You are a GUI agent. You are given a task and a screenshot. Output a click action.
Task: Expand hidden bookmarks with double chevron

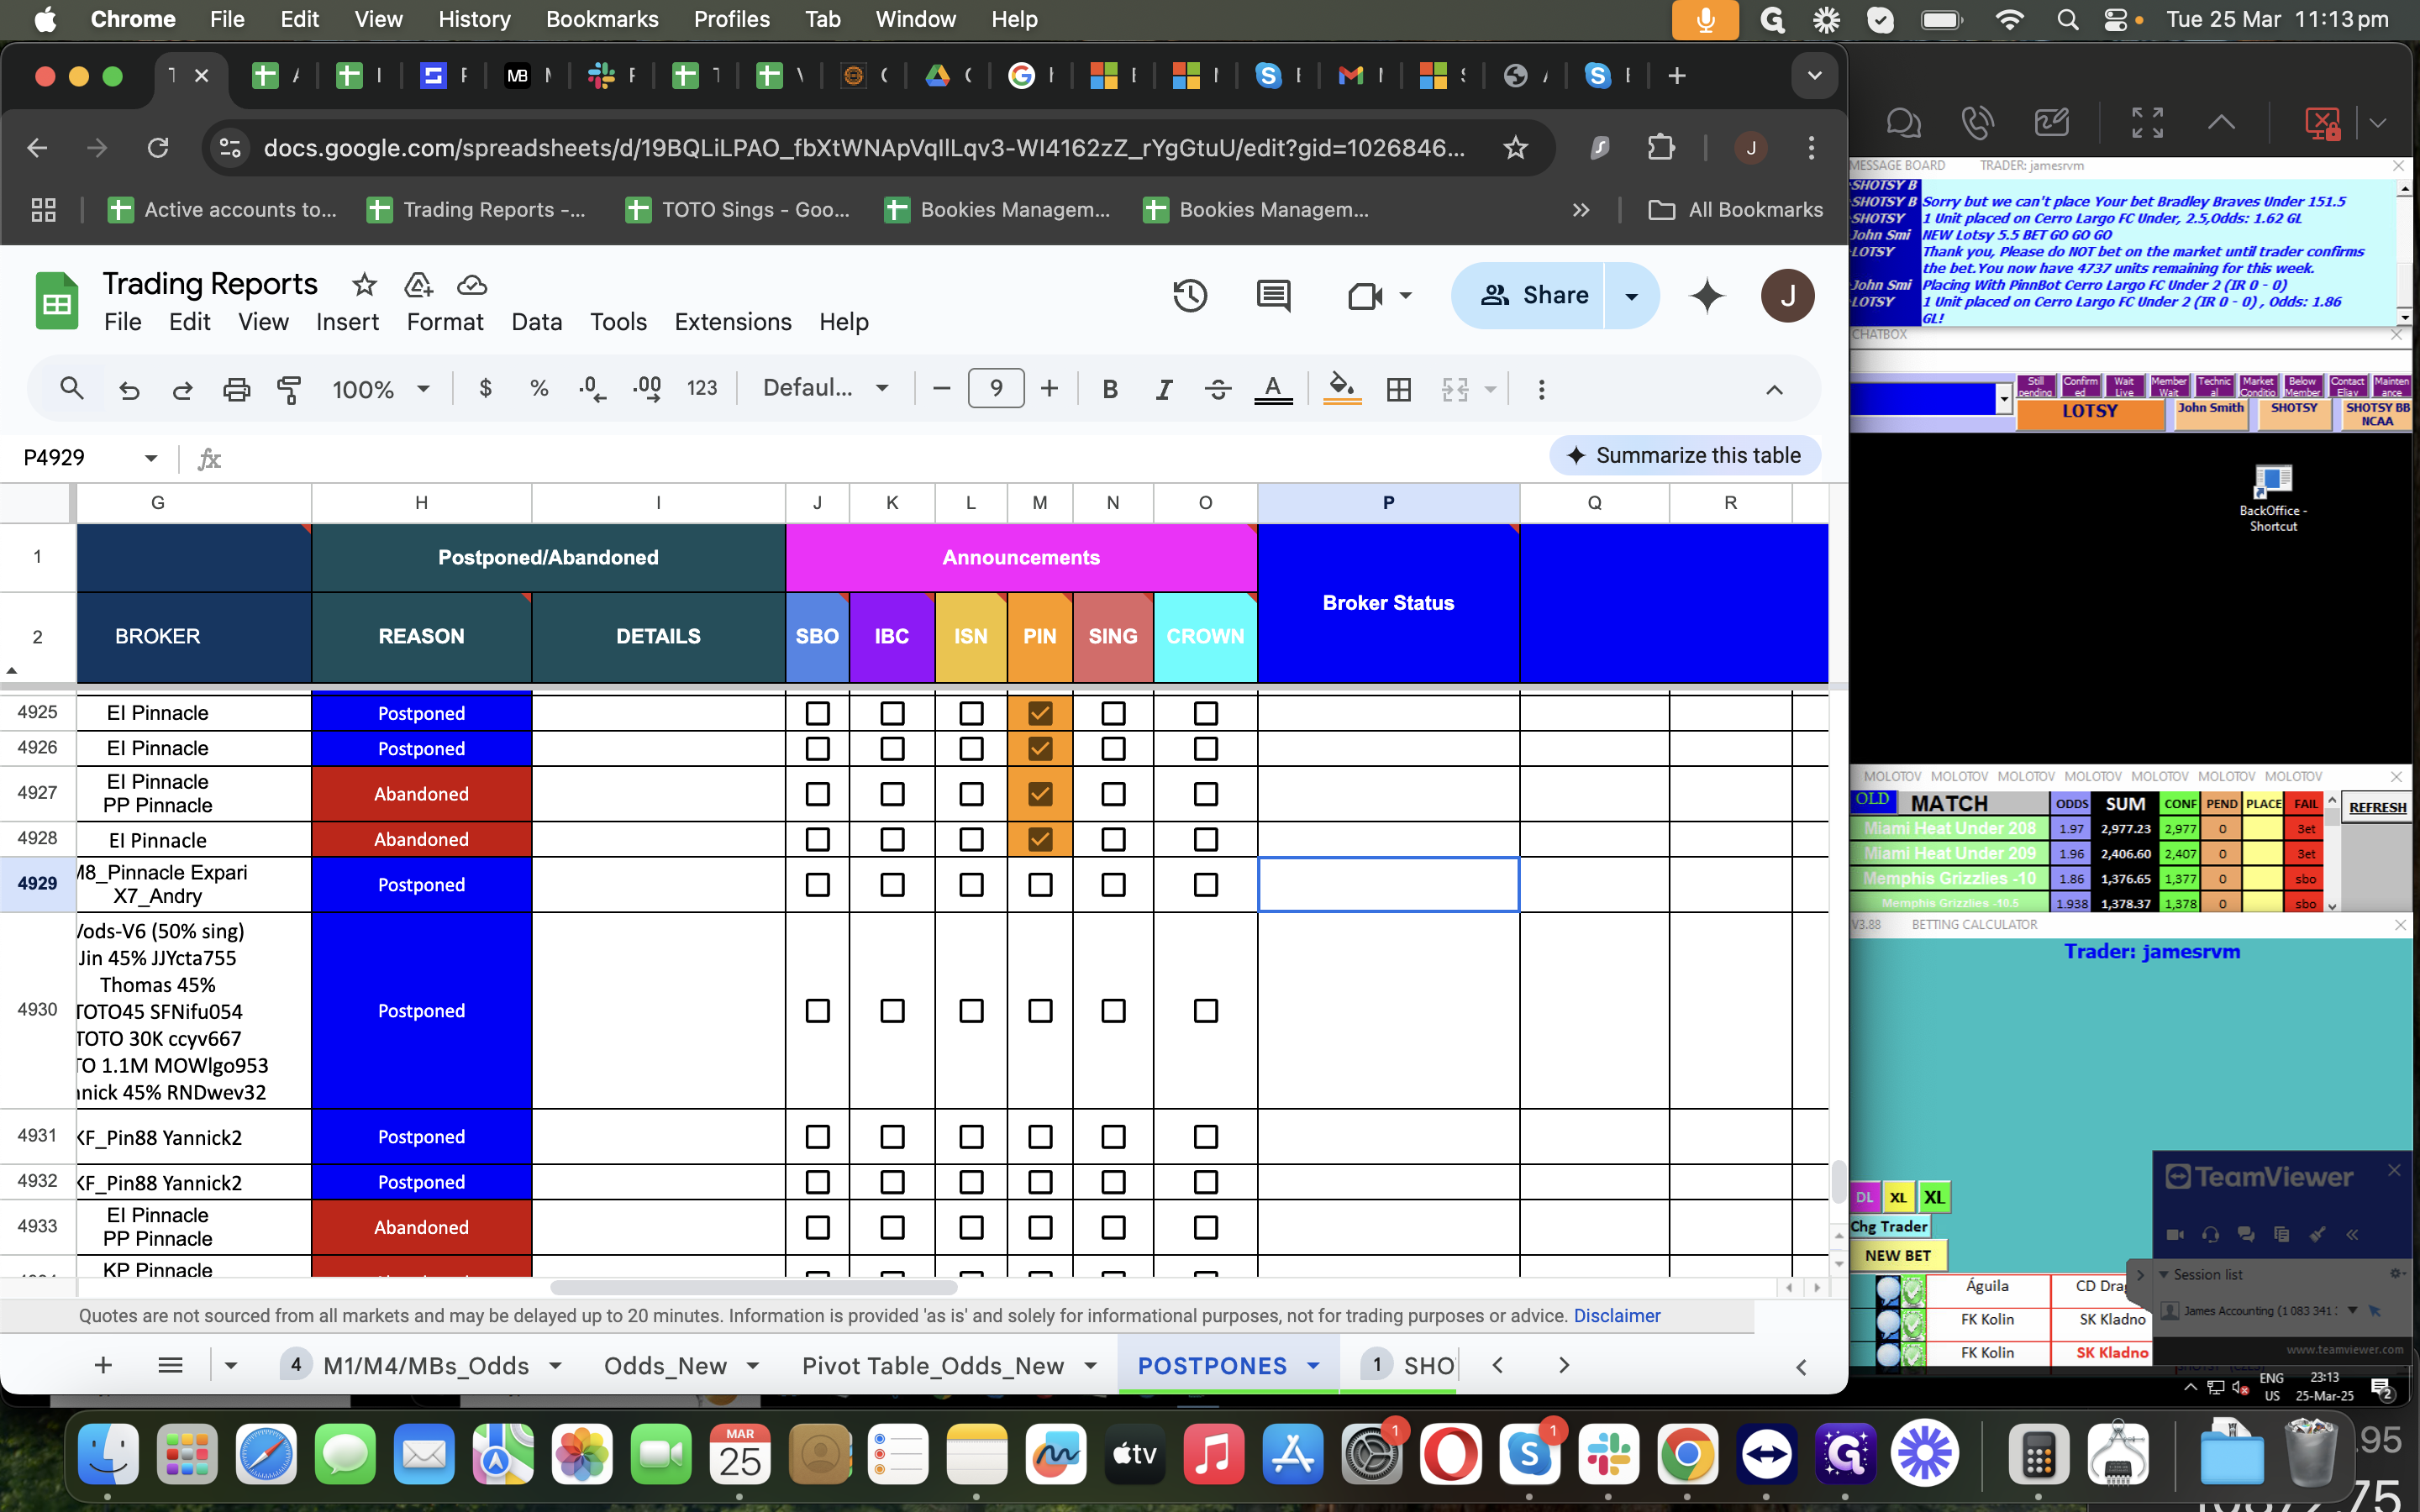click(1581, 210)
